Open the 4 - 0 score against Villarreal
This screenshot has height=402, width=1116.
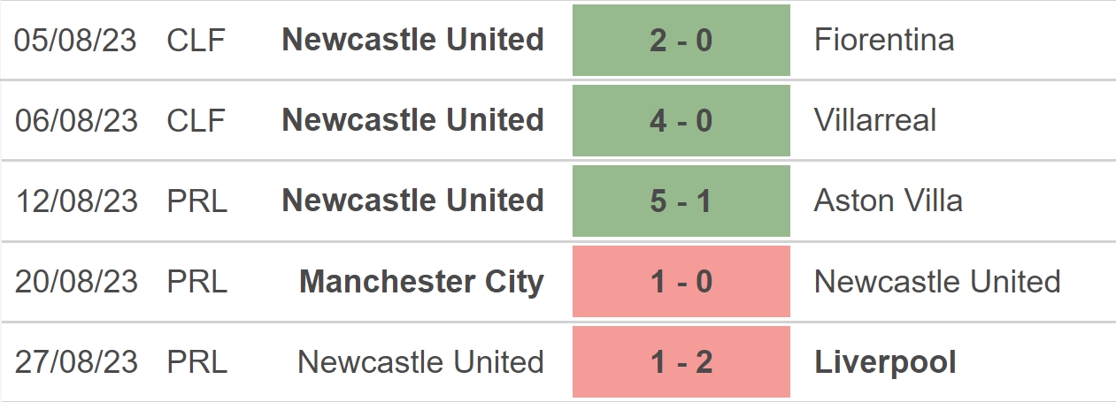pos(681,120)
